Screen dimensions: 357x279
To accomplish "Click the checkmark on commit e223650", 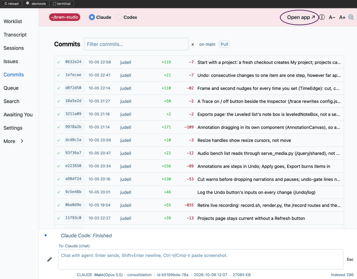I will (x=59, y=166).
